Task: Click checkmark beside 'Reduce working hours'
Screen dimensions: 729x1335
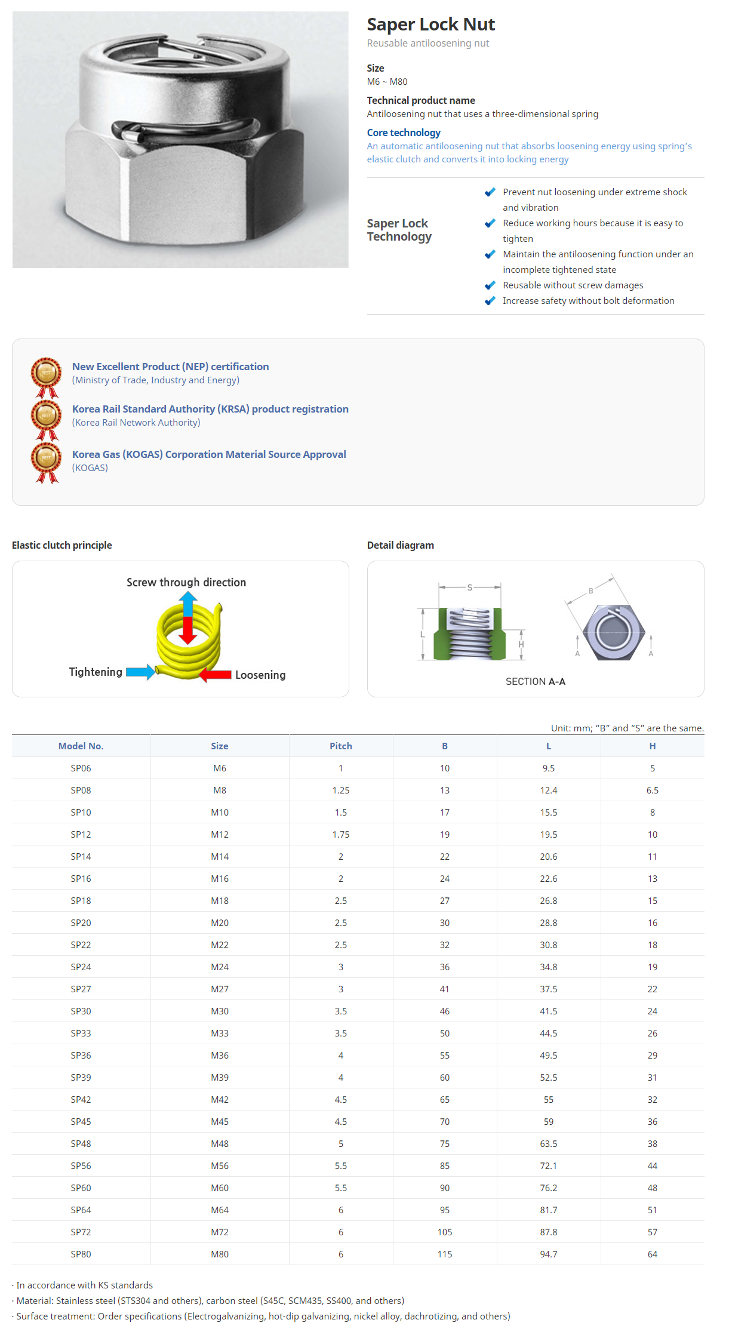Action: coord(490,223)
